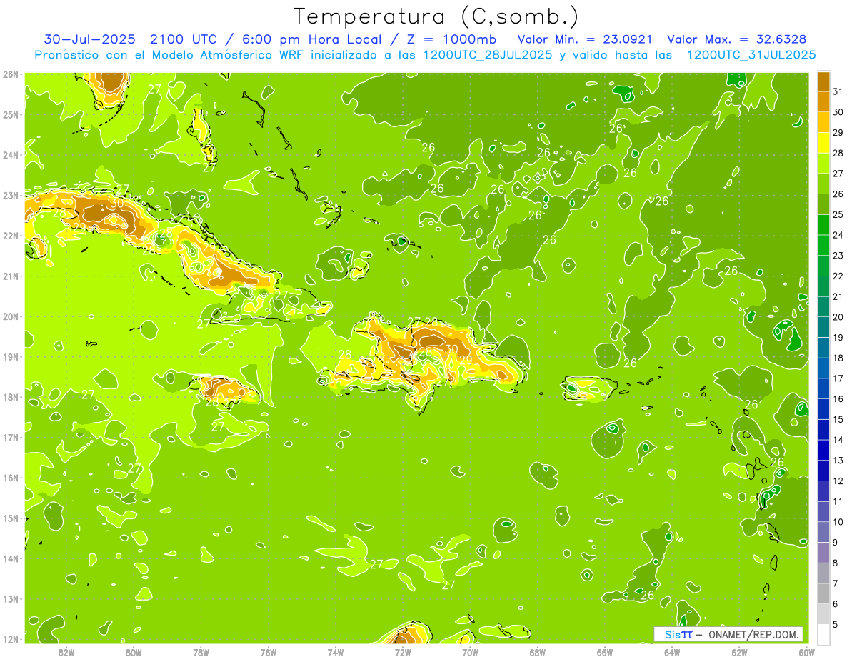Click the 80W longitude axis label

(x=133, y=652)
